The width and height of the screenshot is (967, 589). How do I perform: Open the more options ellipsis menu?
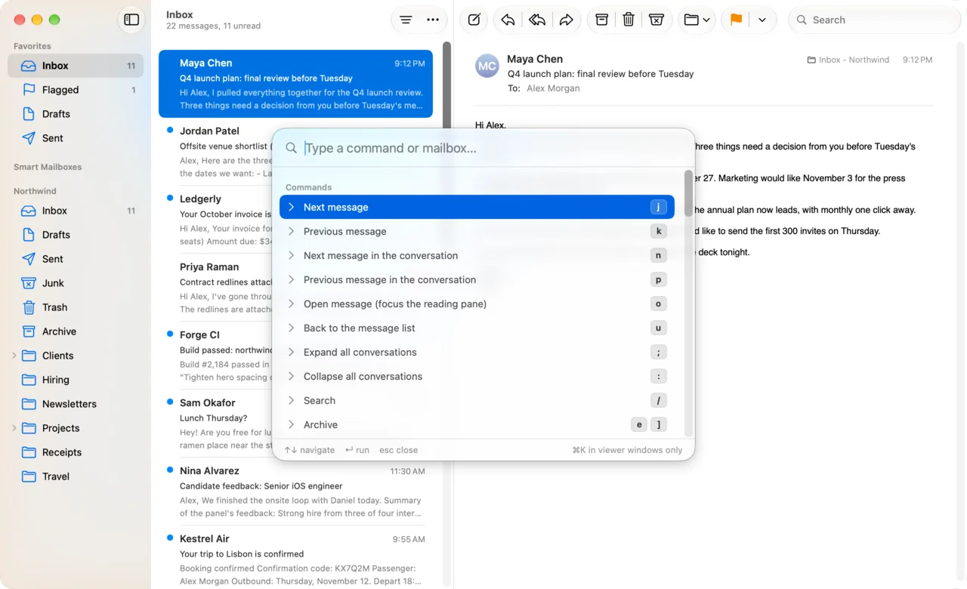(433, 20)
